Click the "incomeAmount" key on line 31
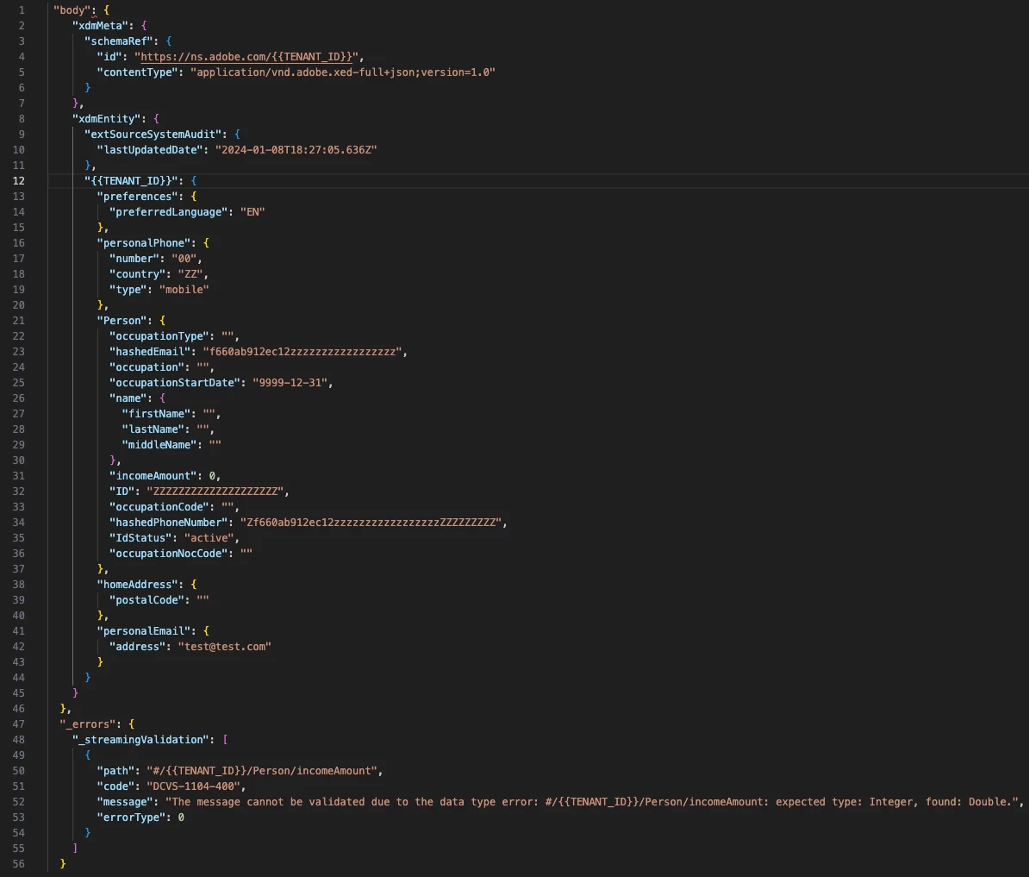 (x=153, y=477)
